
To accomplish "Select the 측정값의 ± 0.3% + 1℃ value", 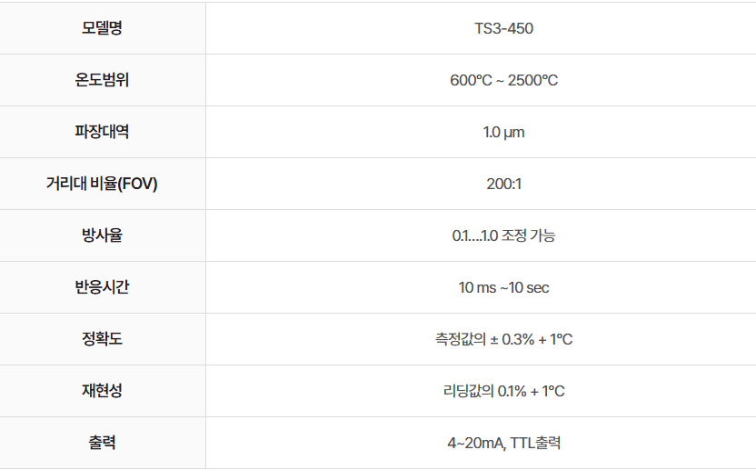I will pyautogui.click(x=503, y=339).
